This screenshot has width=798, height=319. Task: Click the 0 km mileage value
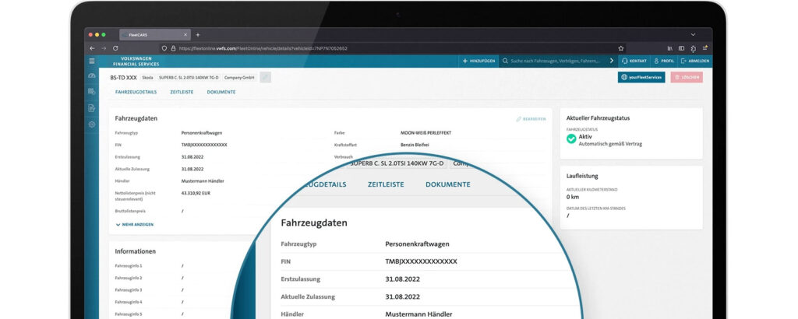pos(573,197)
